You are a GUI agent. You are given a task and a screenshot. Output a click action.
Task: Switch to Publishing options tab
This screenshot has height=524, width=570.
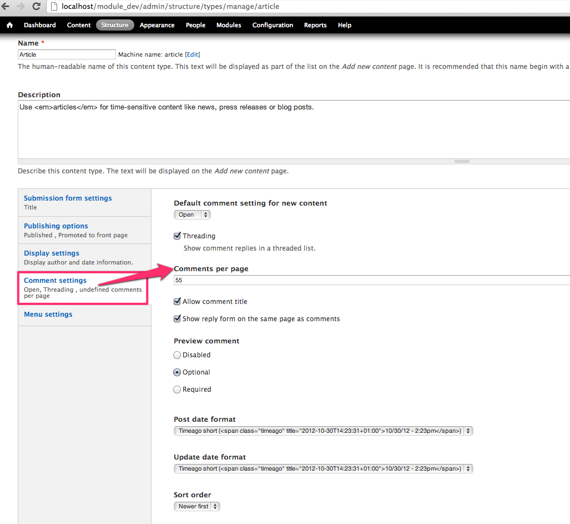tap(85, 230)
